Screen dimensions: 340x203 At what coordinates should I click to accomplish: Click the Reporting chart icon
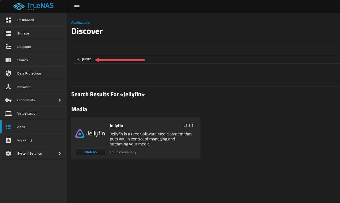point(8,140)
